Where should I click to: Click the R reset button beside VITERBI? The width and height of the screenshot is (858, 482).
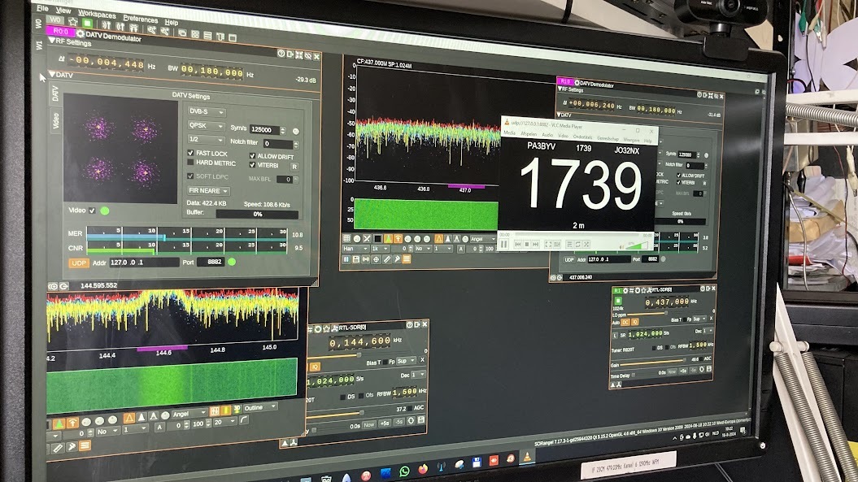(294, 167)
